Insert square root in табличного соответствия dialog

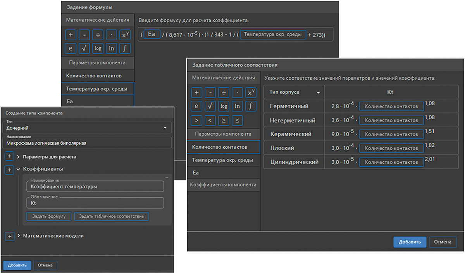coord(210,106)
